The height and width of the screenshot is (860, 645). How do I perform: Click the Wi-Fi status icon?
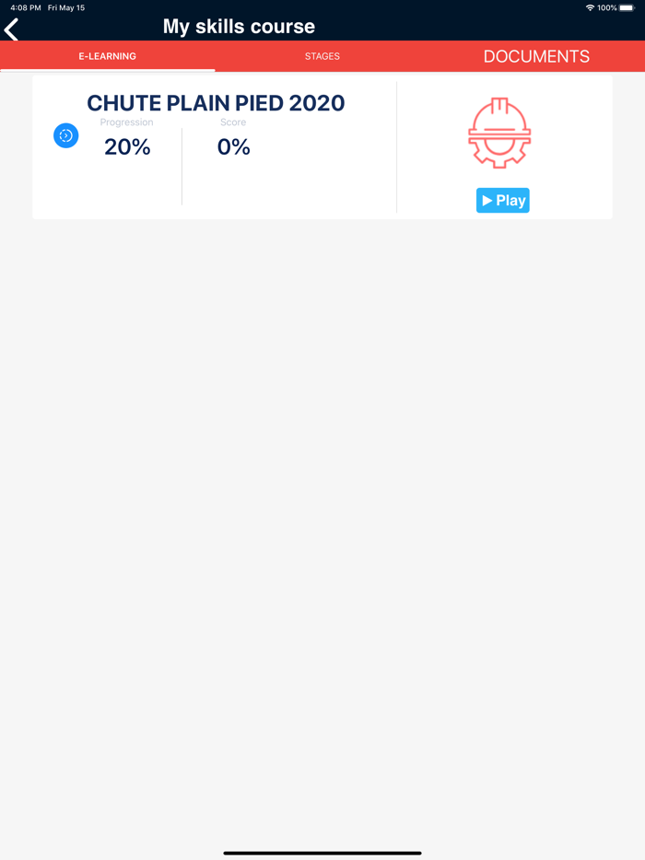point(590,7)
